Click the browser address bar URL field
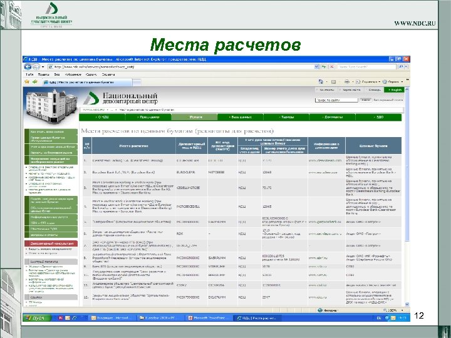Screen dimensions: 451x338 [181, 67]
